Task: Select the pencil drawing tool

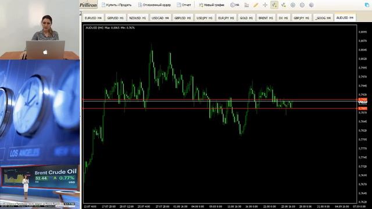Action: 256,5
